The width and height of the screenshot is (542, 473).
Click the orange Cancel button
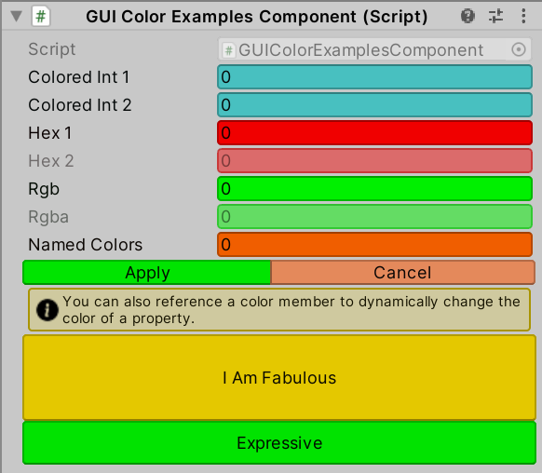coord(402,273)
